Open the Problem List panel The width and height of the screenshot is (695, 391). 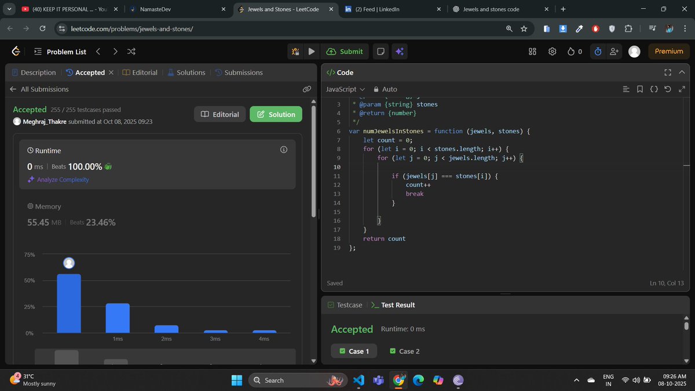click(60, 52)
